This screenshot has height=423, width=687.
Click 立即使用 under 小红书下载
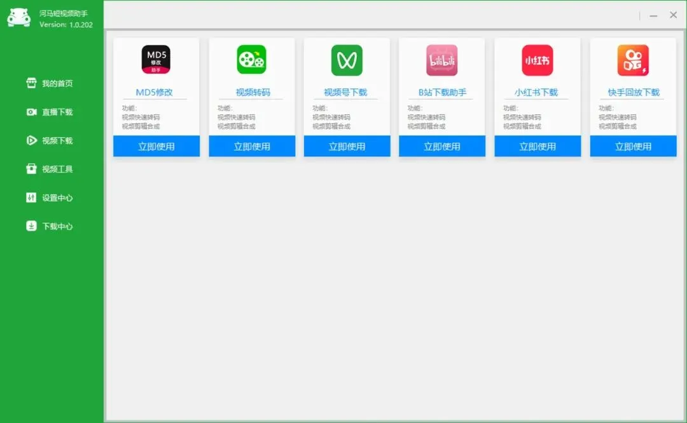[538, 146]
